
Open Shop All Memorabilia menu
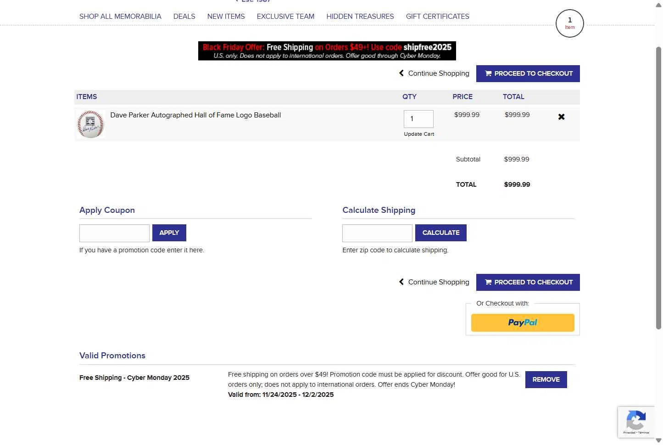(120, 17)
